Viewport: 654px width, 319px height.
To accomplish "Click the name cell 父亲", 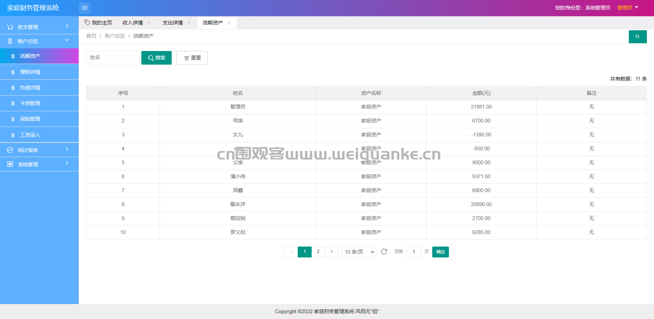I will (238, 163).
